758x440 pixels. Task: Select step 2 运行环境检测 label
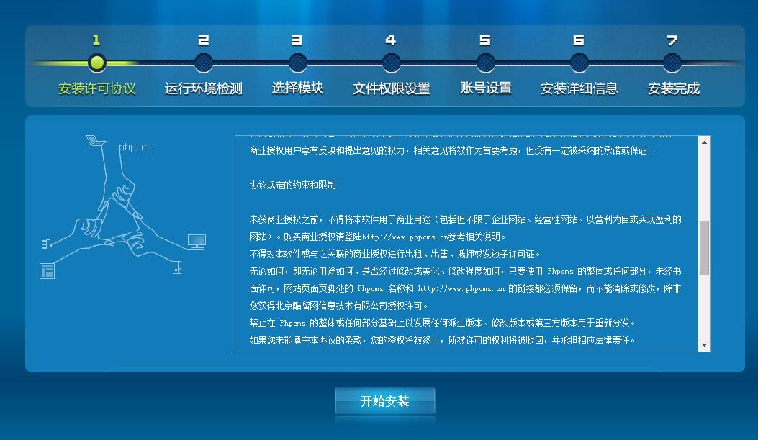[203, 89]
